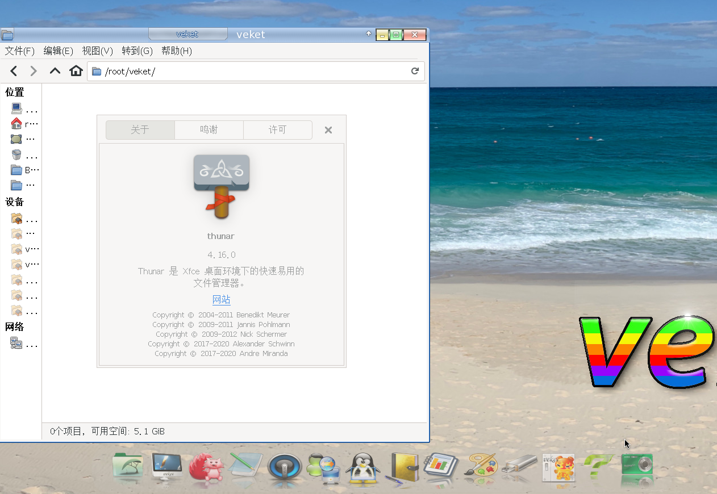Switch to the 鸣谢 tab
This screenshot has width=717, height=494.
point(209,129)
